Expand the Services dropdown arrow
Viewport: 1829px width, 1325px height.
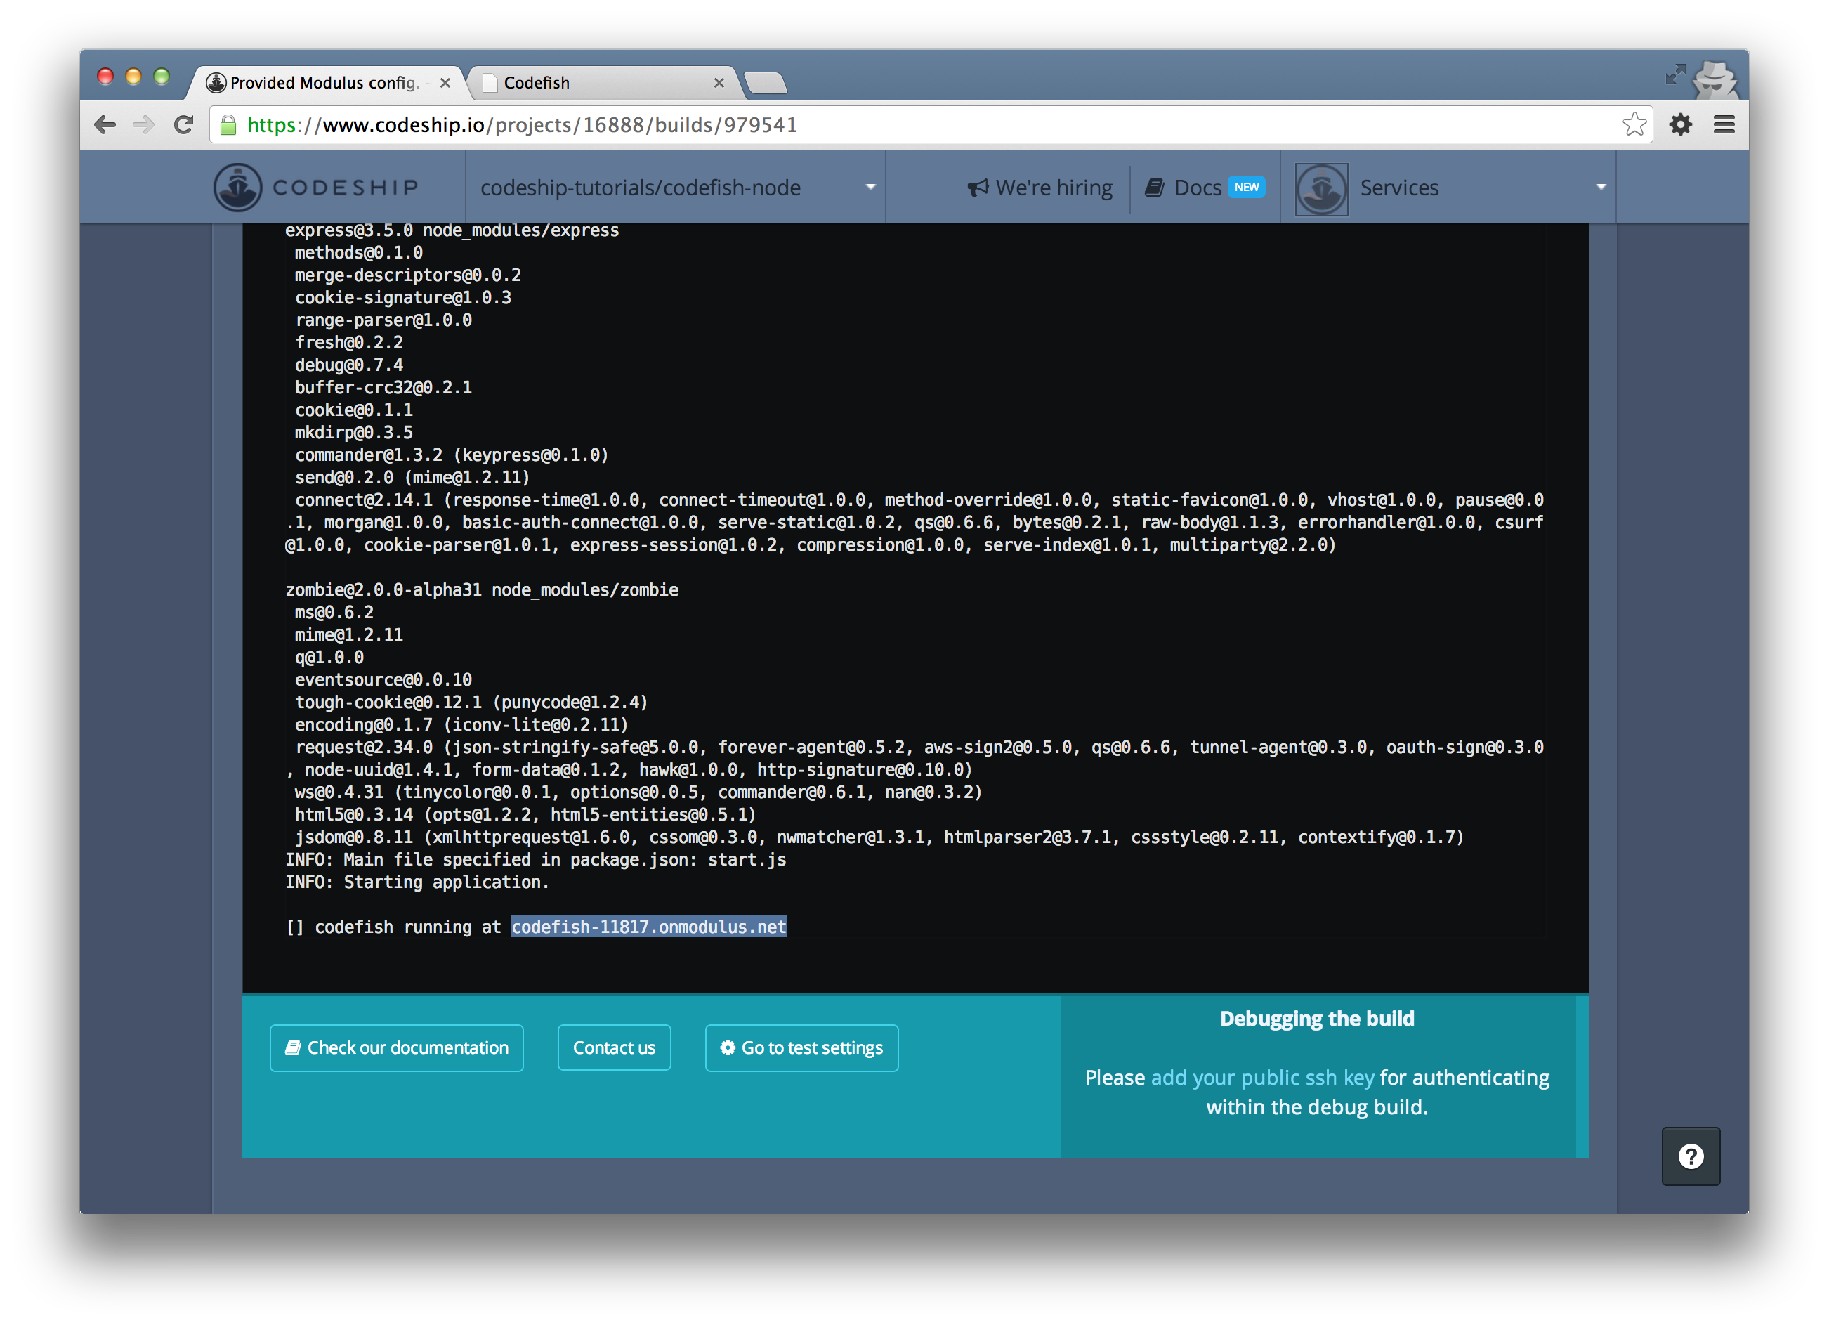1601,187
